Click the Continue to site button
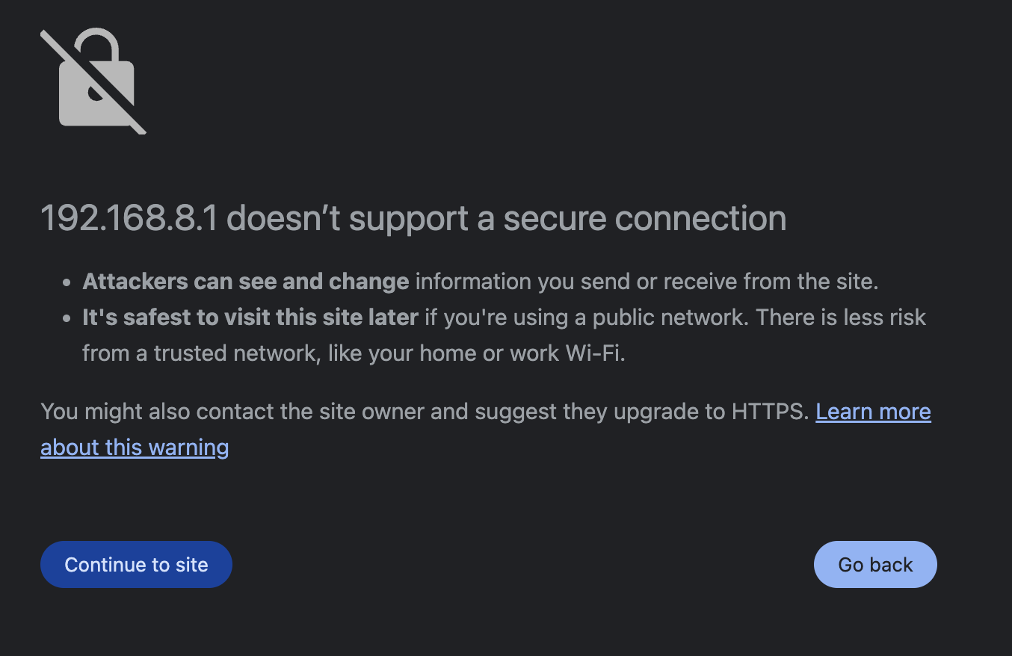This screenshot has width=1012, height=656. click(136, 565)
